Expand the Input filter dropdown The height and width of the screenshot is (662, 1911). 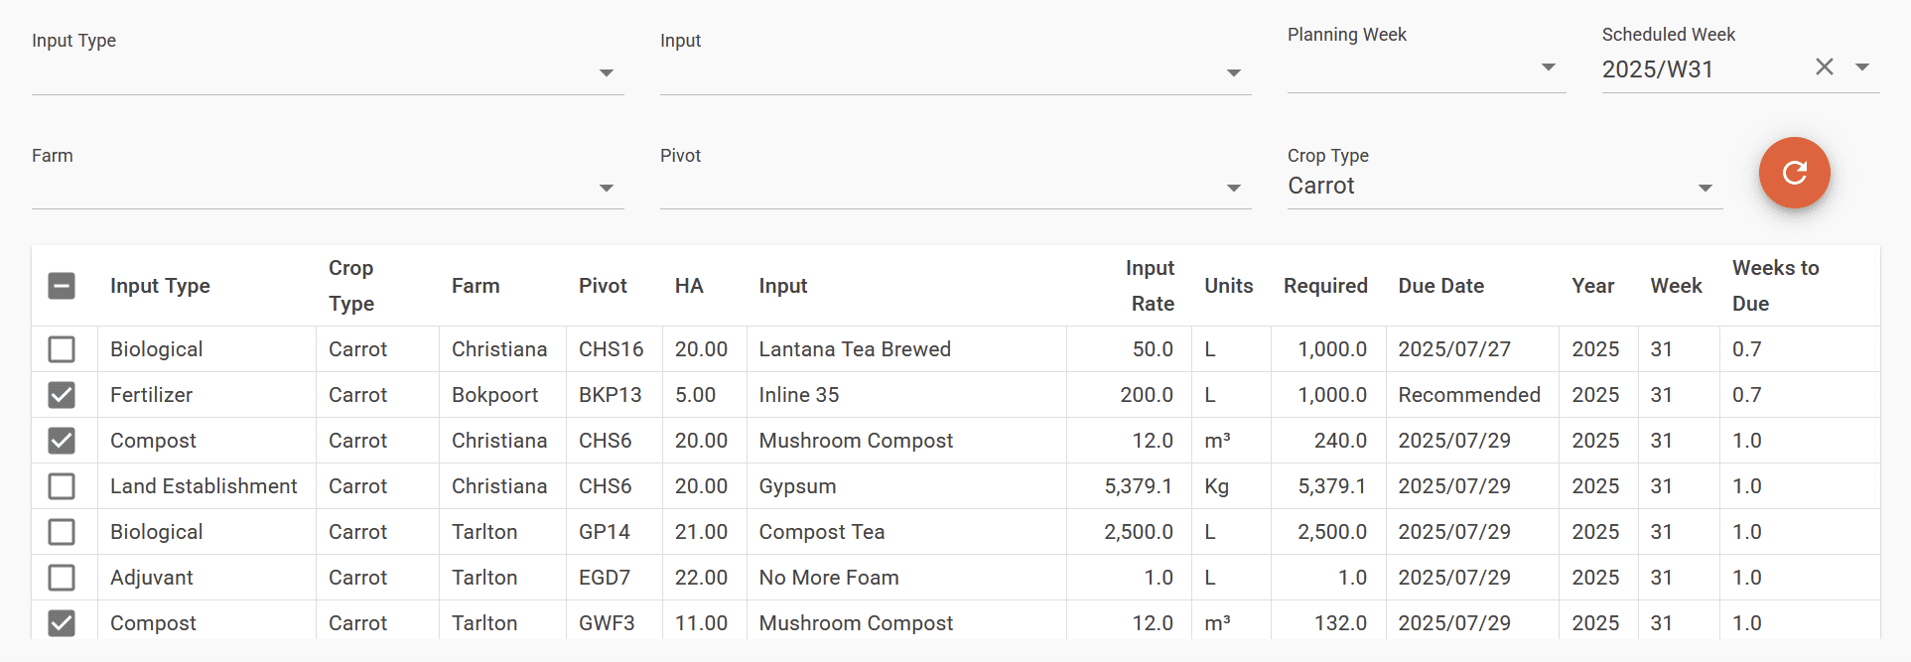click(x=954, y=72)
